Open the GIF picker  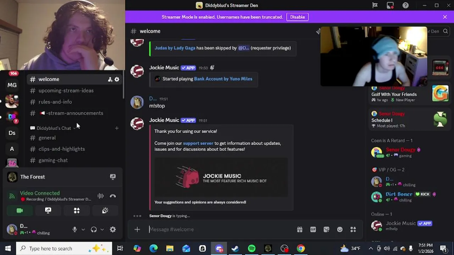pos(313,229)
